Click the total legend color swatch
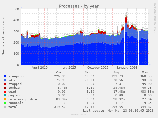 (5, 107)
